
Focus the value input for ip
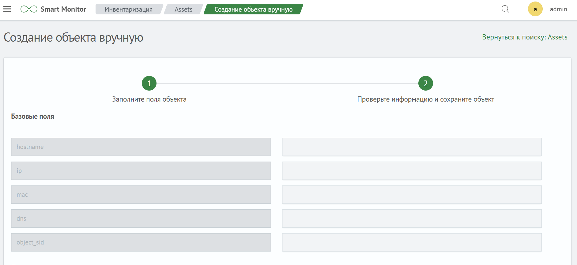point(412,171)
